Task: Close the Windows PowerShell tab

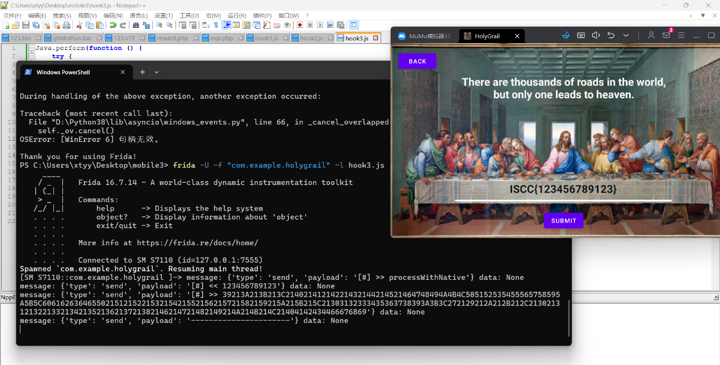Action: (123, 72)
